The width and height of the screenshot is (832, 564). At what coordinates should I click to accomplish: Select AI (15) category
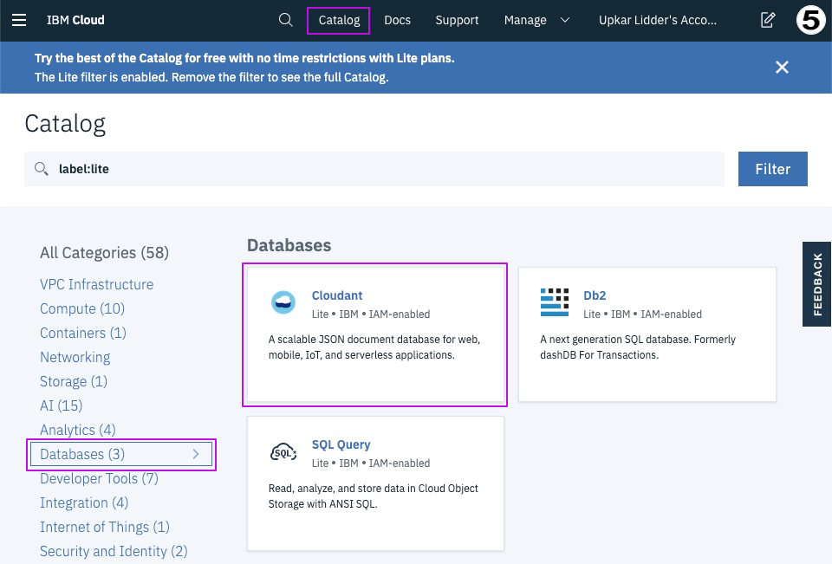[61, 405]
